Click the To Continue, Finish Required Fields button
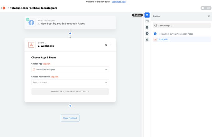This screenshot has height=137, width=212. pos(70,91)
